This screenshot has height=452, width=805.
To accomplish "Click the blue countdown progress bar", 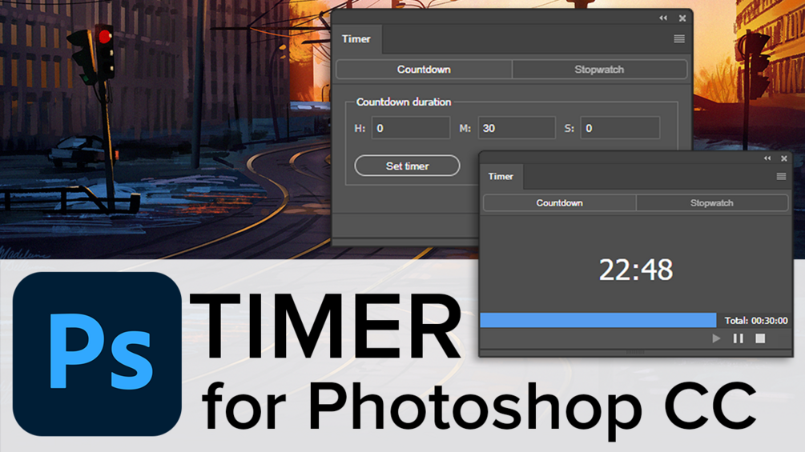I will click(x=598, y=320).
